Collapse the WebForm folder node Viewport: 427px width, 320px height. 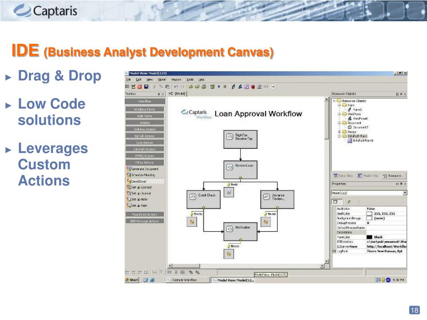pyautogui.click(x=339, y=114)
